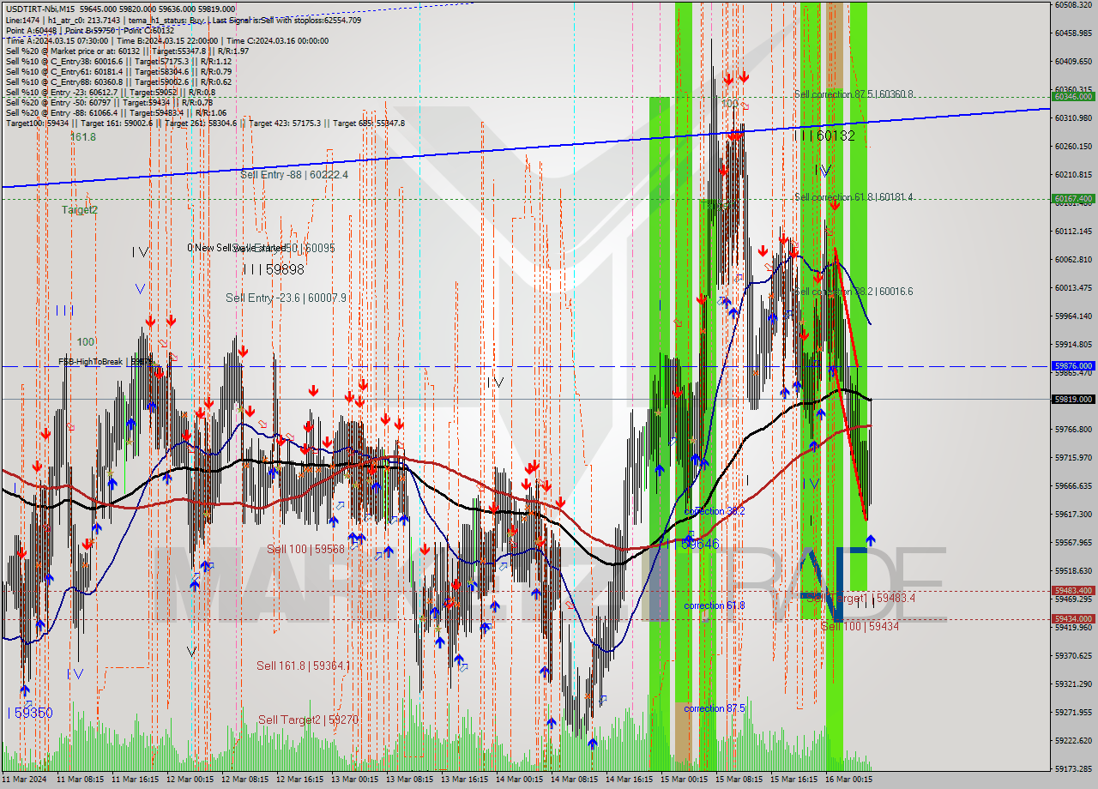The height and width of the screenshot is (789, 1098).
Task: Select the 'I I I 59898' wave label
Action: click(274, 269)
